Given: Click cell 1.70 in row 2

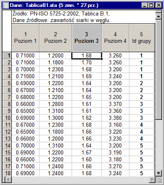Looking at the screenshot, I should [x=87, y=62].
